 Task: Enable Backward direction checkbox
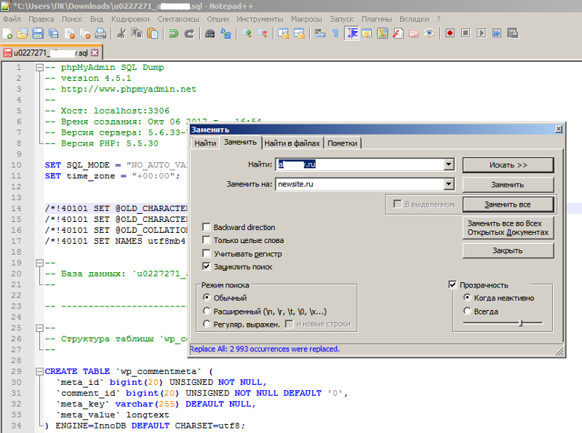[207, 227]
